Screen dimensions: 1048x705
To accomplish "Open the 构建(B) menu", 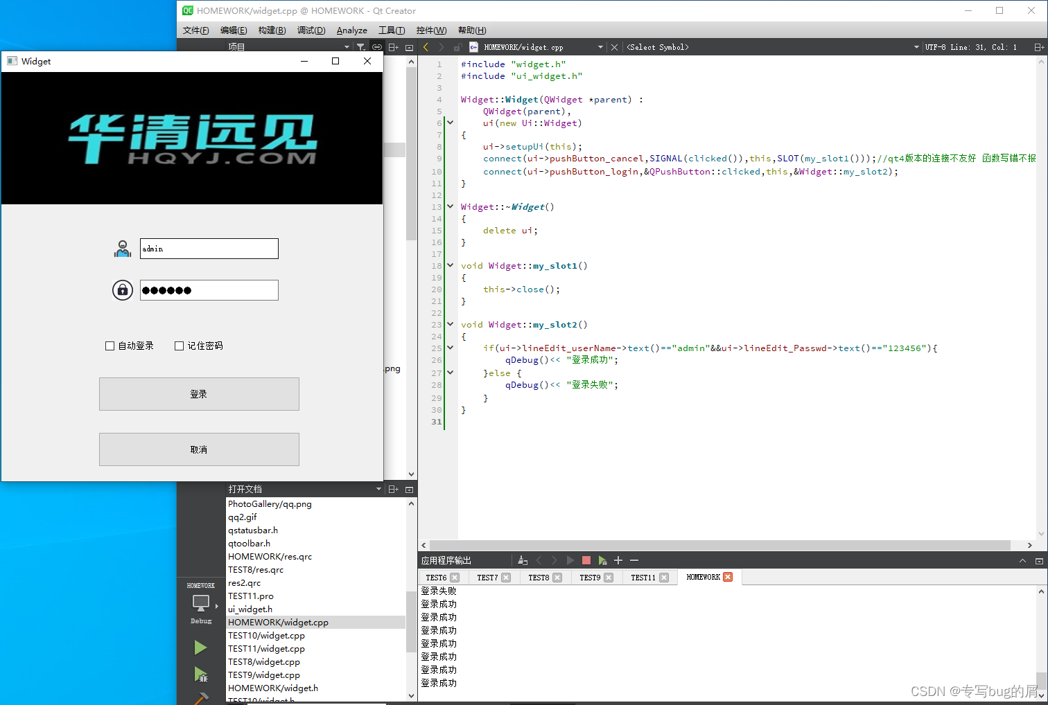I will tap(272, 30).
